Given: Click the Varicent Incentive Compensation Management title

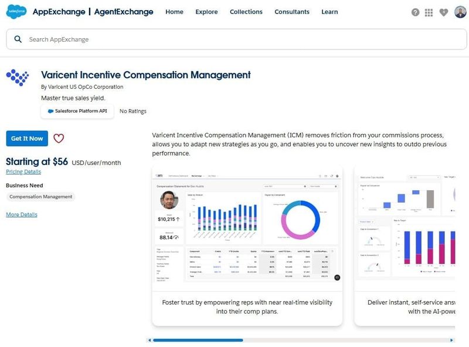Looking at the screenshot, I should [x=145, y=75].
